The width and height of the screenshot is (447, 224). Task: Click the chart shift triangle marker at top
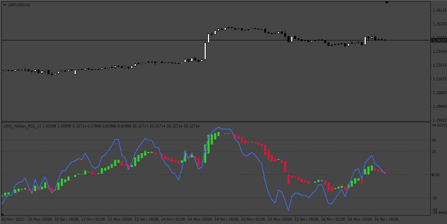click(x=387, y=2)
